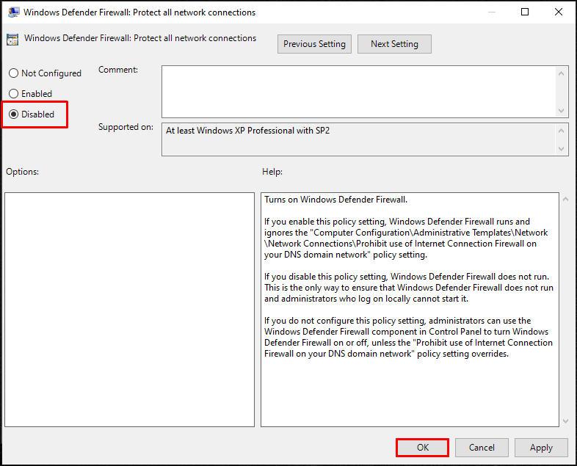The height and width of the screenshot is (466, 577).
Task: Click the Supported on text field
Action: pos(359,139)
